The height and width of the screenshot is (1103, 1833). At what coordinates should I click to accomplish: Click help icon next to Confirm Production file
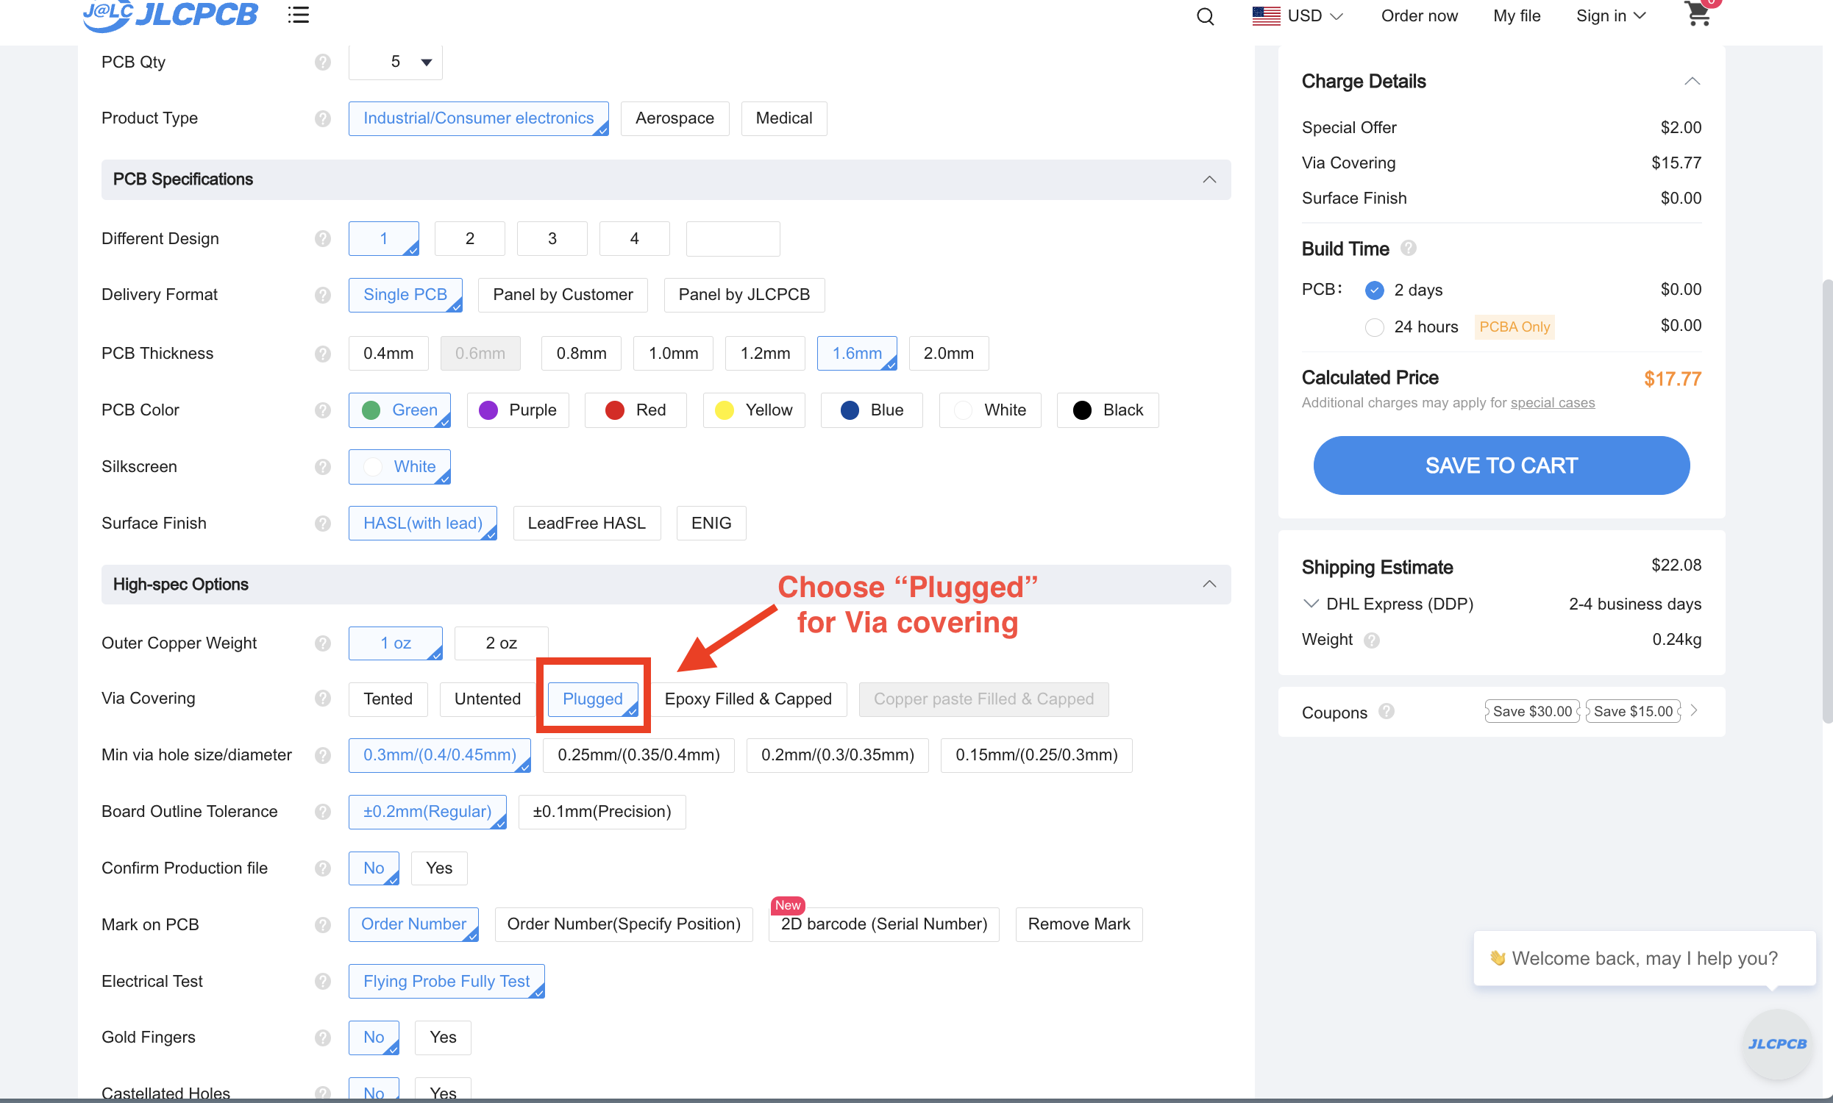[x=323, y=868]
